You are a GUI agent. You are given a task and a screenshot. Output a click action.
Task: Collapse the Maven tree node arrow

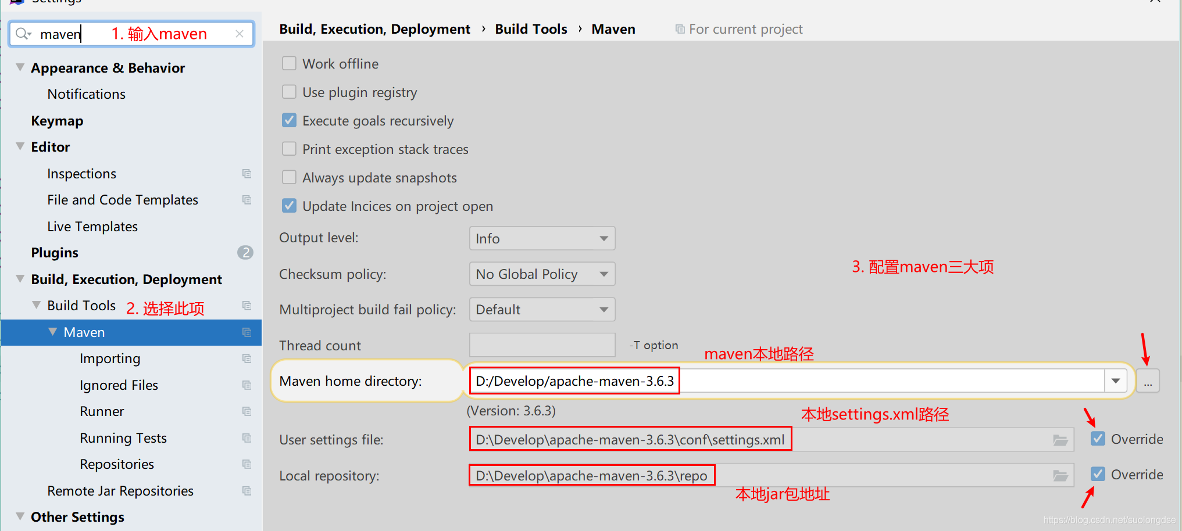(53, 332)
